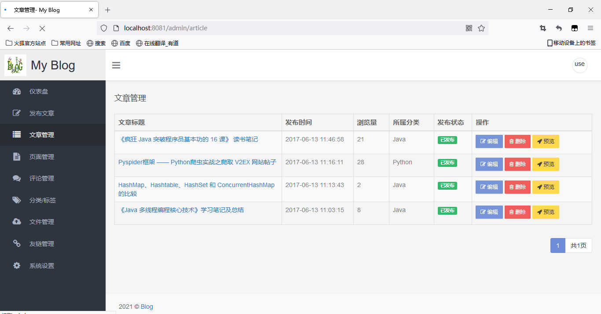
Task: Open the Firefox application menu
Action: pyautogui.click(x=590, y=28)
